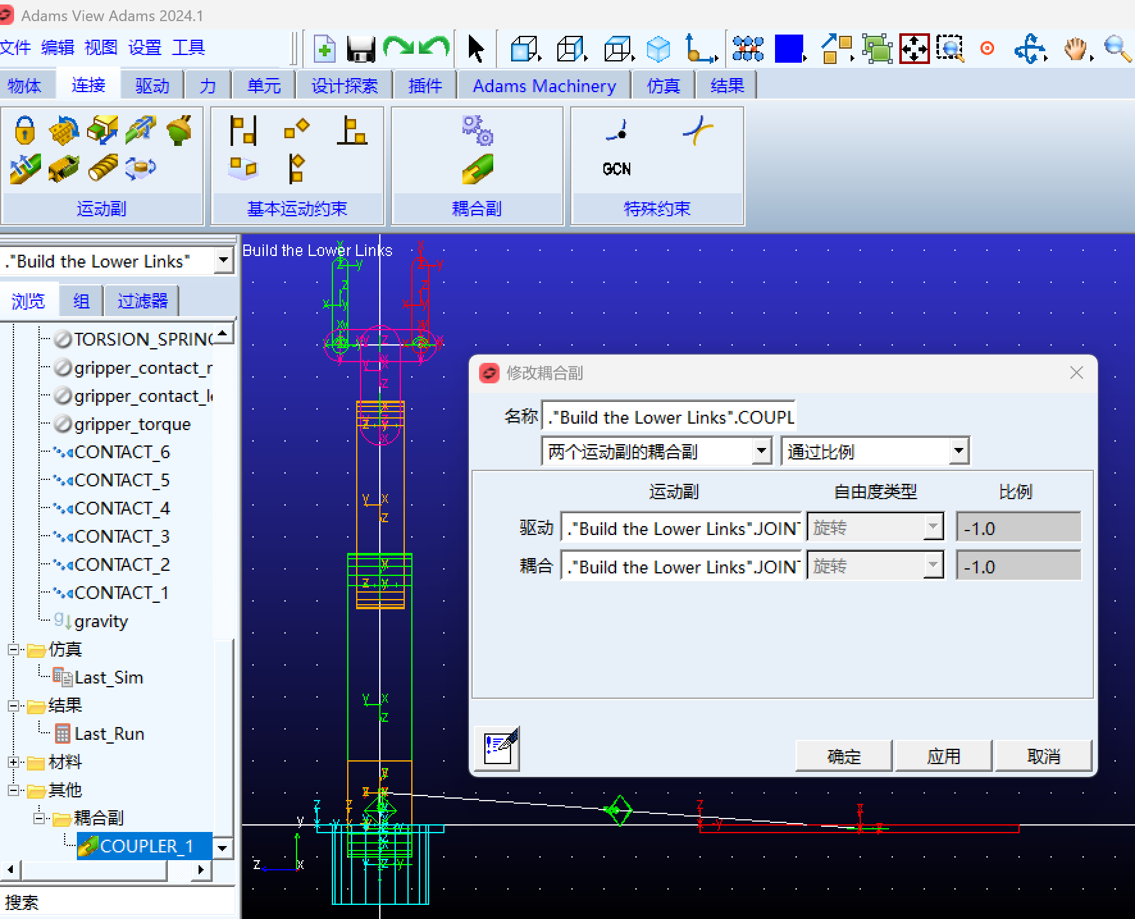Click the fit-all view icon with four arrows
This screenshot has height=919, width=1135.
coord(914,49)
